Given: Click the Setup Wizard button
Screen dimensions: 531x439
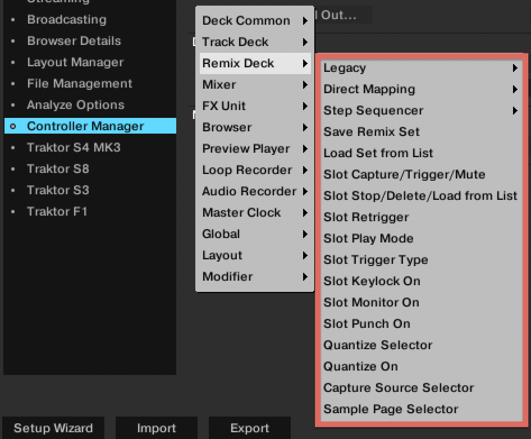Looking at the screenshot, I should pos(53,428).
